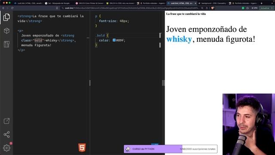Click the 'p {' selector line in CSS
Viewport: 275px width, 155px height.
(x=98, y=16)
